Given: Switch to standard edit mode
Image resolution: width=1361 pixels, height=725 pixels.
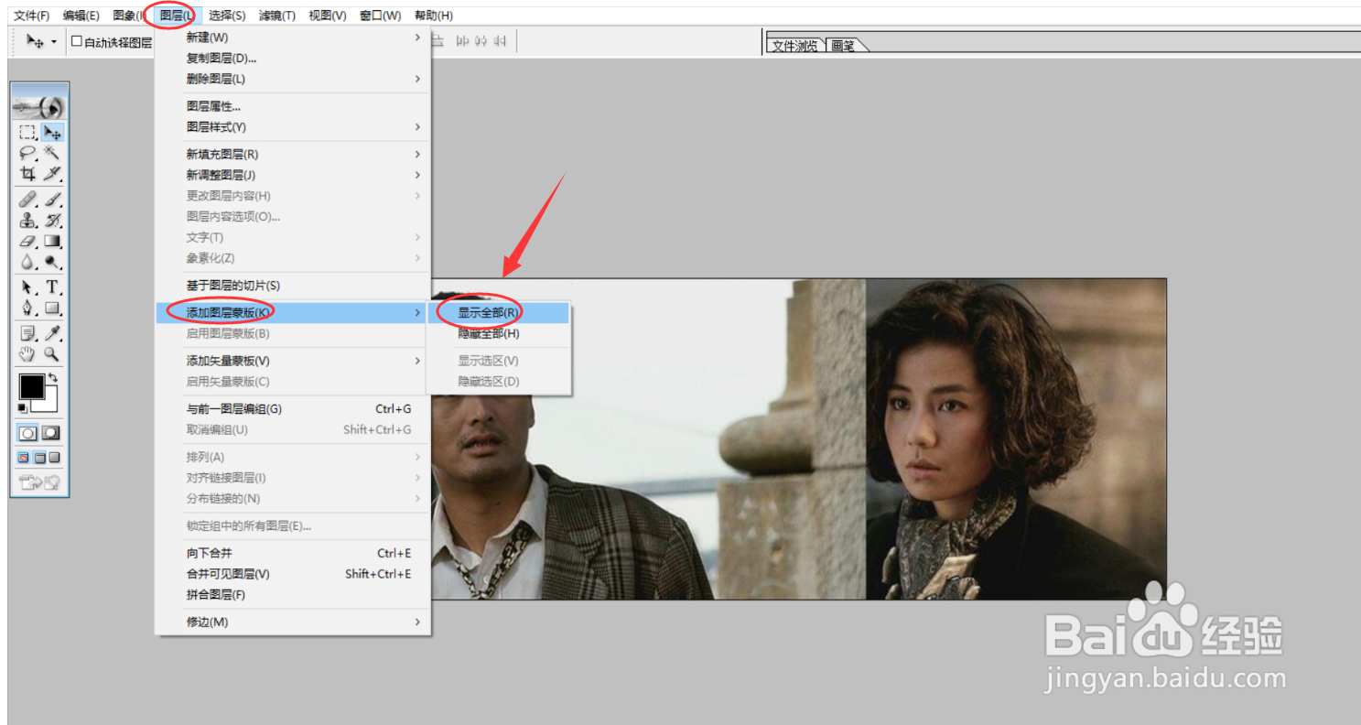Looking at the screenshot, I should 28,433.
